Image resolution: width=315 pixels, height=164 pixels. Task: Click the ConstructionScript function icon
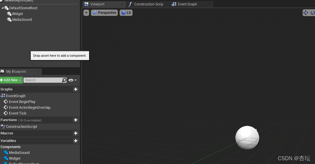tap(3, 126)
